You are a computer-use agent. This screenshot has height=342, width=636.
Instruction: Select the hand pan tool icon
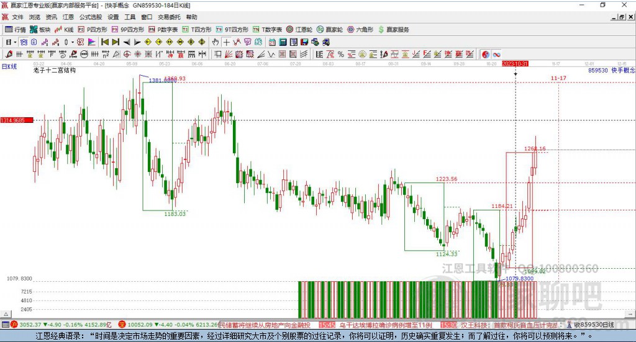[216, 42]
